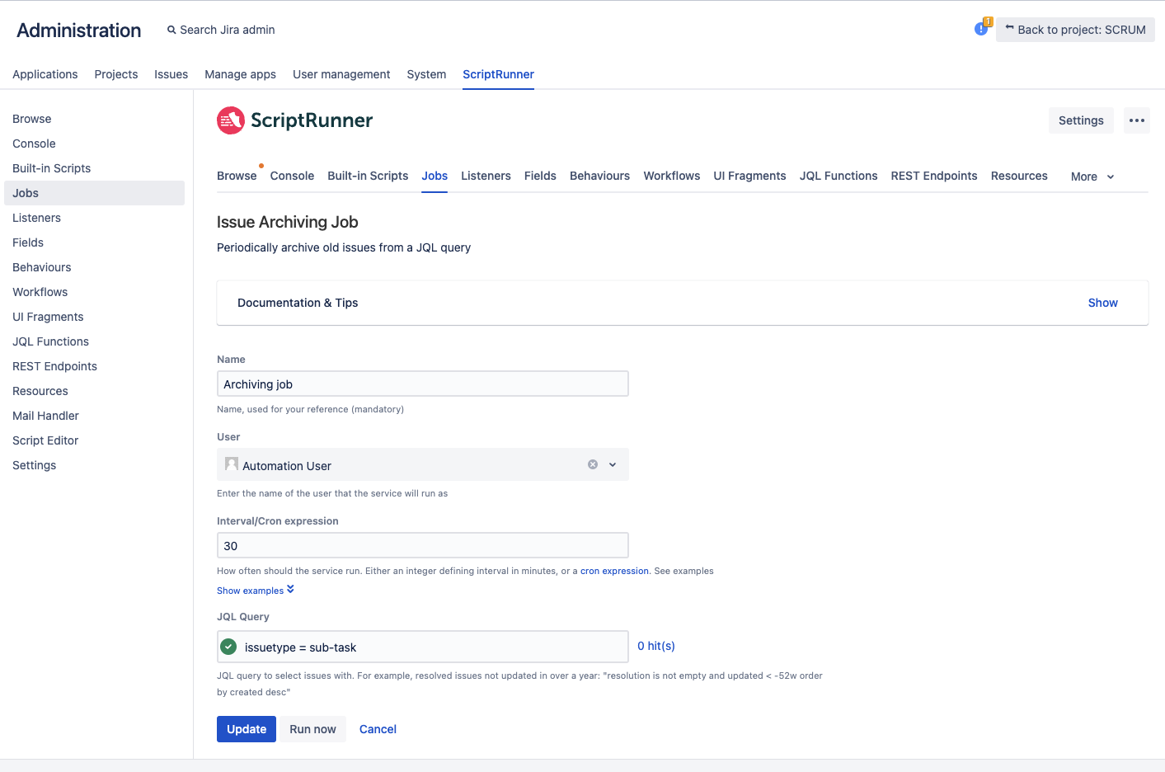Click the three-dots more actions button
The image size is (1165, 772).
point(1137,120)
